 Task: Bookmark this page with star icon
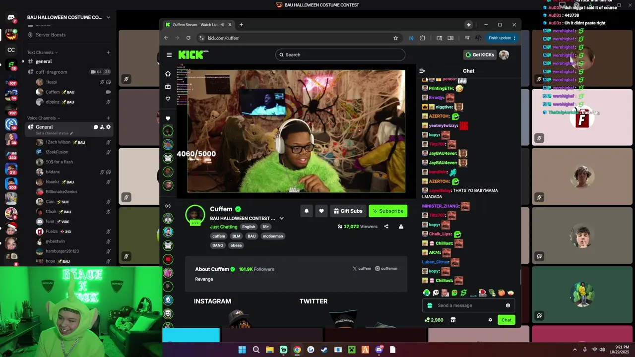point(395,38)
